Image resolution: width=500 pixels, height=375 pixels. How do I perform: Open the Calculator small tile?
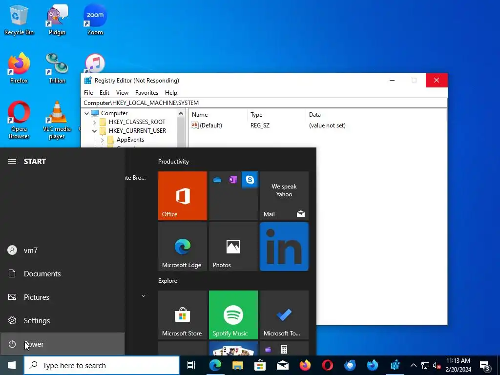coord(284,349)
